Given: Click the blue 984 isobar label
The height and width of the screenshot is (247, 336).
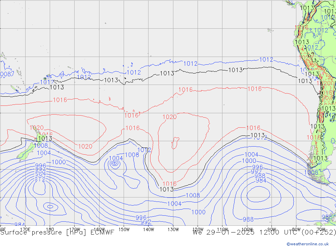Looking at the screenshot, I should (x=261, y=181).
